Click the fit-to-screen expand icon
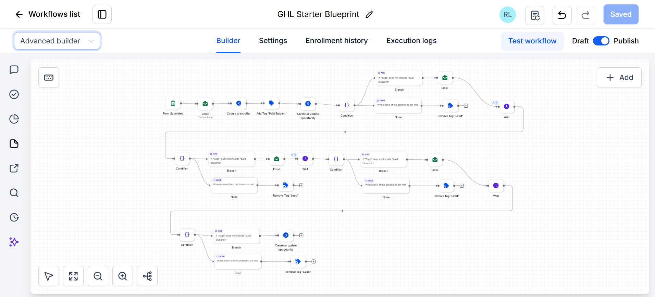Image resolution: width=655 pixels, height=297 pixels. click(73, 276)
